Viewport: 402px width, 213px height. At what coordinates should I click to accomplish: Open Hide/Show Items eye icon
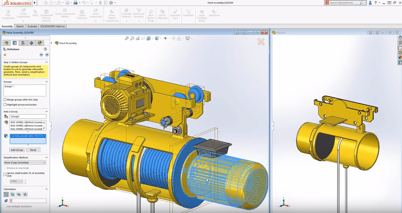[x=165, y=38]
